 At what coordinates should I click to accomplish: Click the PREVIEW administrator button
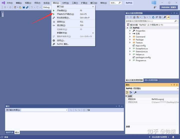(169, 7)
